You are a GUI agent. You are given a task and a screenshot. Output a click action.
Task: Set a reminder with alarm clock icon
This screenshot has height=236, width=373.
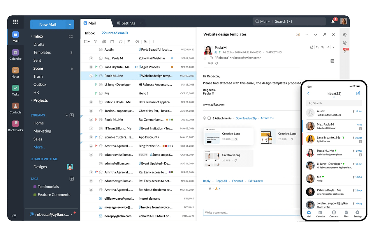312,47
